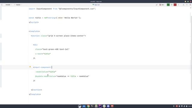Click the newValue arrow function expression

[x=73, y=76]
